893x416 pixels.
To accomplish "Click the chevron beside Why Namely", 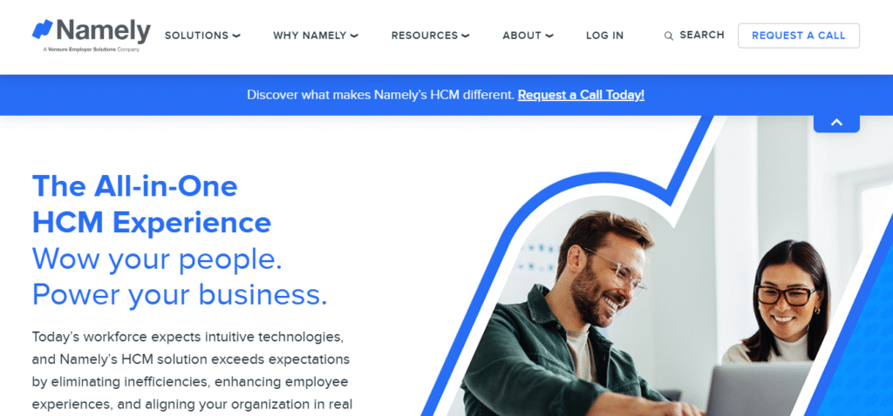I will pyautogui.click(x=354, y=36).
